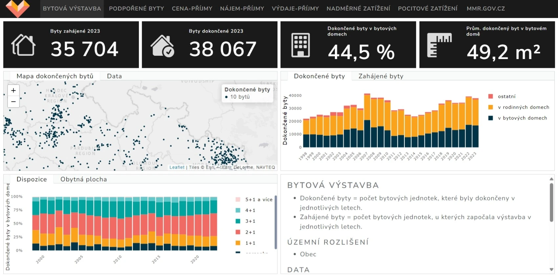The width and height of the screenshot is (558, 277).
Task: Click the BYTOVÁ VÝSTAVBA heading in info panel
Action: pyautogui.click(x=333, y=185)
